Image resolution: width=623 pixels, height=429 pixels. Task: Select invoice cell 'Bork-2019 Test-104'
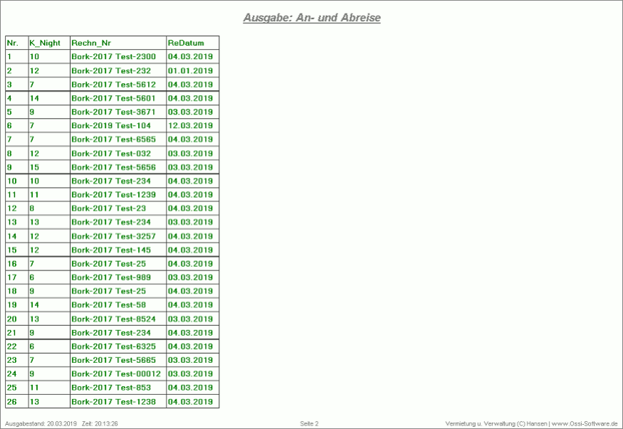tap(111, 126)
